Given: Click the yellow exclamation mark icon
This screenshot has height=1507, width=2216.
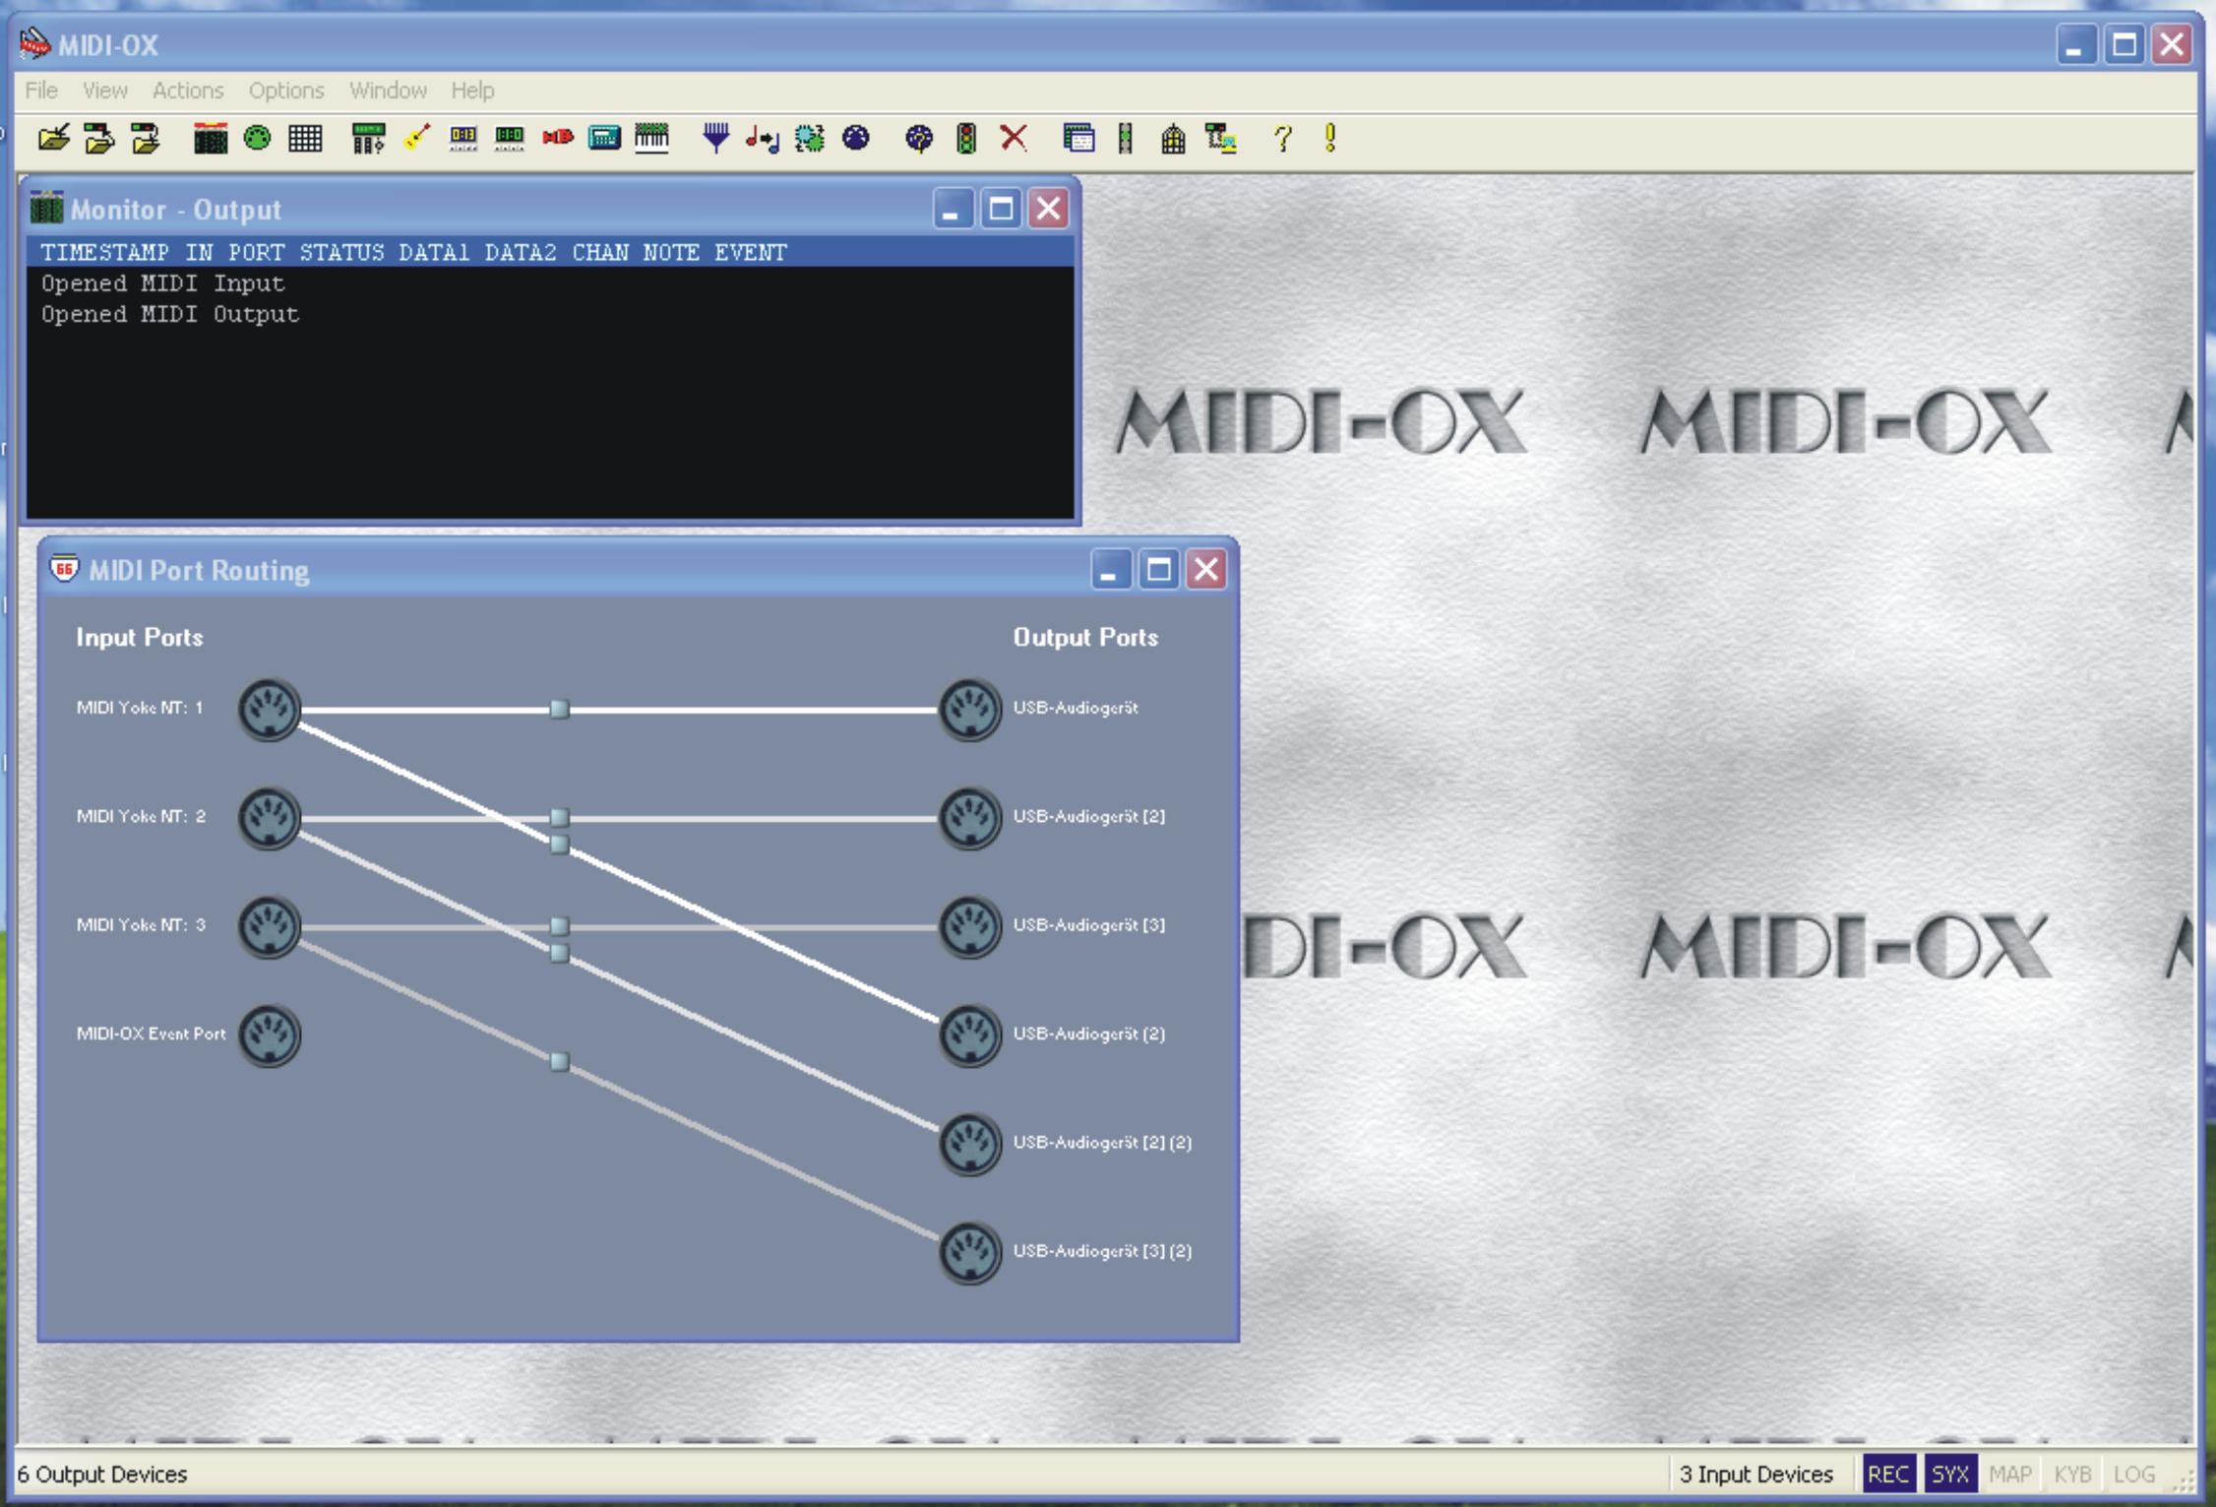Looking at the screenshot, I should [1329, 139].
